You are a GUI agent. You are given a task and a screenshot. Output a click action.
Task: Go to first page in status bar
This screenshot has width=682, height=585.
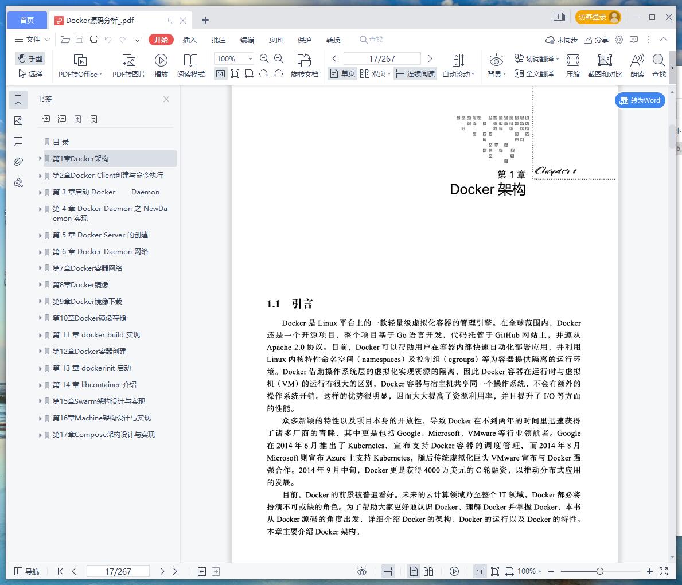click(x=60, y=571)
